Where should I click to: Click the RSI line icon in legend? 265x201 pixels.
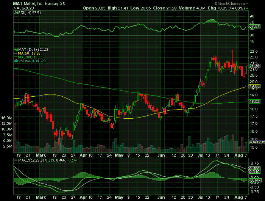pos(16,13)
